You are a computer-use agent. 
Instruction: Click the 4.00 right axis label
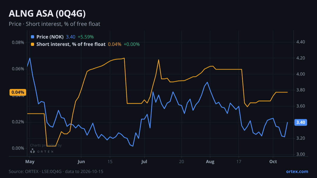[x=301, y=74]
